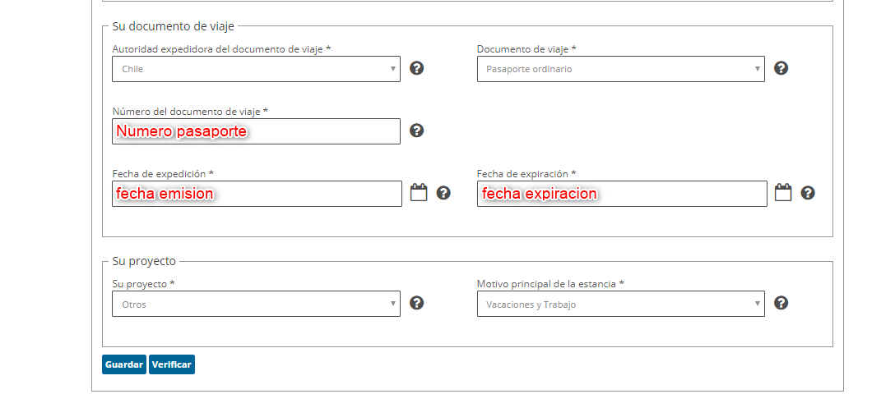Click the Verificar button
The width and height of the screenshot is (895, 394).
click(172, 364)
